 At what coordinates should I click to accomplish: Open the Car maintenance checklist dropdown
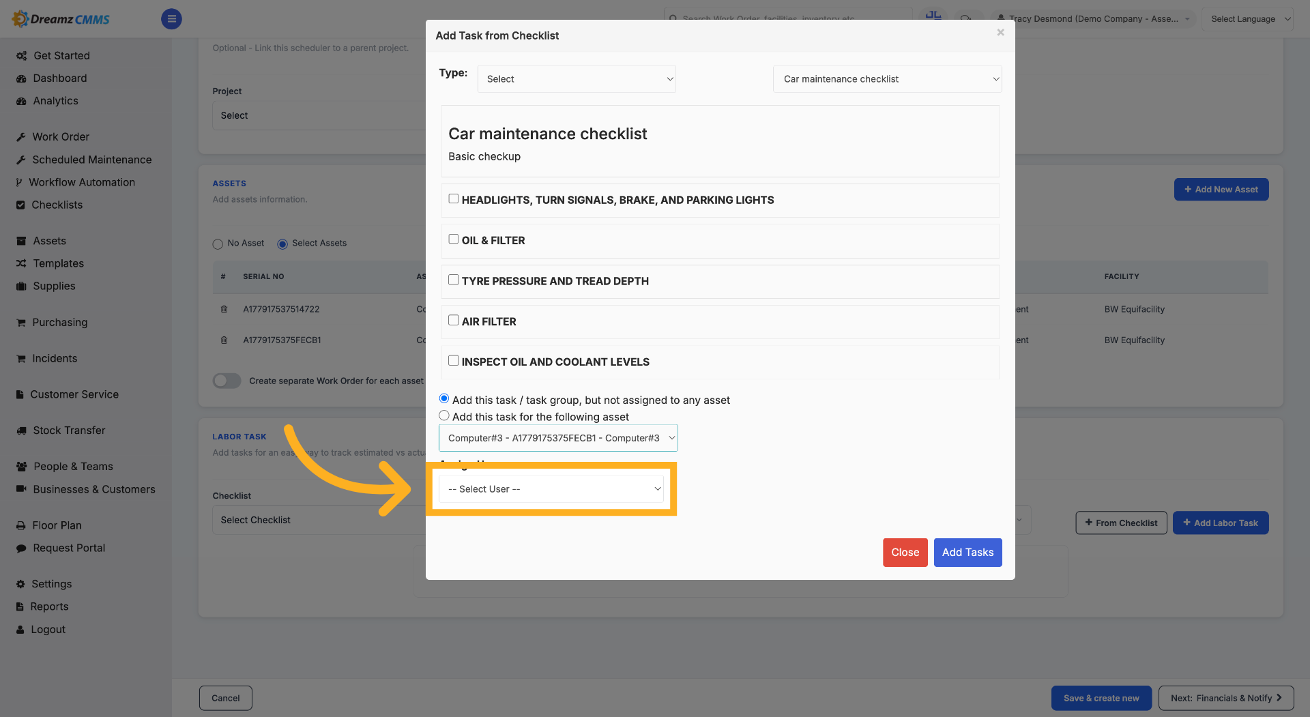[887, 79]
